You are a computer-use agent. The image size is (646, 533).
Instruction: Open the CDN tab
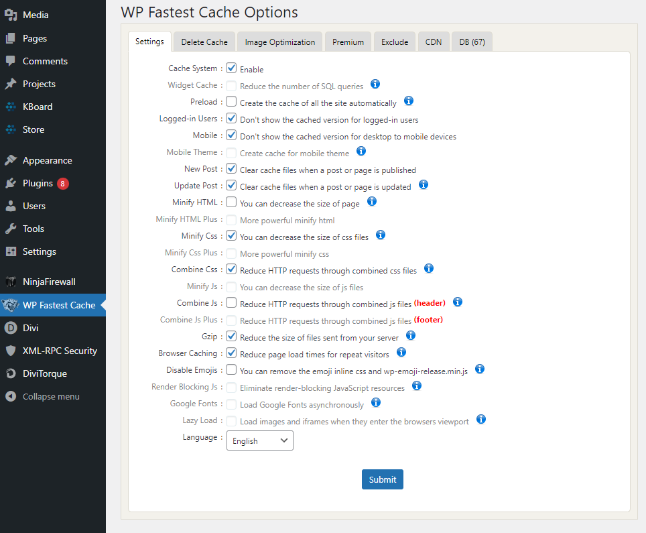434,42
